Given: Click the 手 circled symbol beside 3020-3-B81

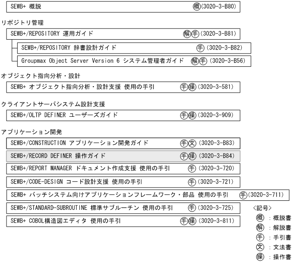Looking at the screenshot, I should click(195, 34).
